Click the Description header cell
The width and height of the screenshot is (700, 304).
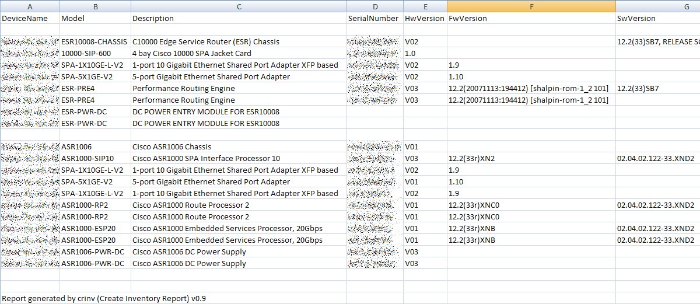tap(239, 18)
